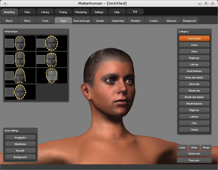Screen dimensions: 218x170
Task: Select the Left ear category
Action: click(194, 117)
